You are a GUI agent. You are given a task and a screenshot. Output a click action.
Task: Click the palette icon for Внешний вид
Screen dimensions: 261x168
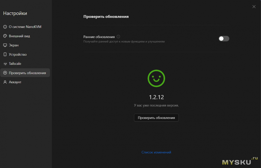(5, 36)
